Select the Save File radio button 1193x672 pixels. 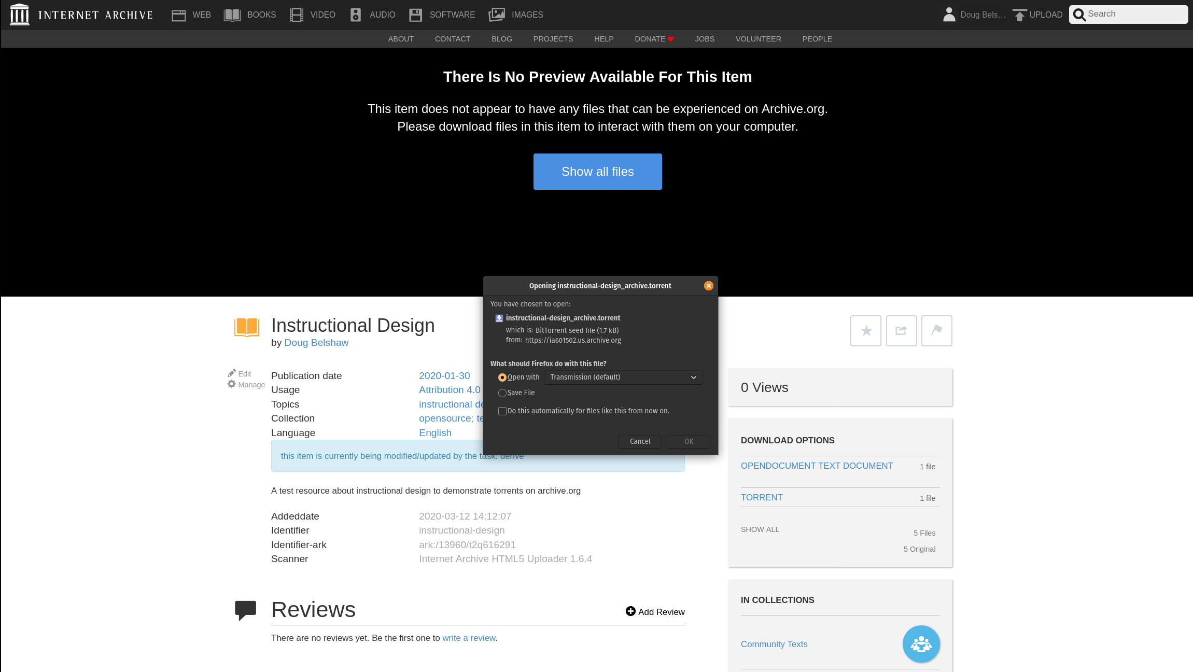[502, 393]
